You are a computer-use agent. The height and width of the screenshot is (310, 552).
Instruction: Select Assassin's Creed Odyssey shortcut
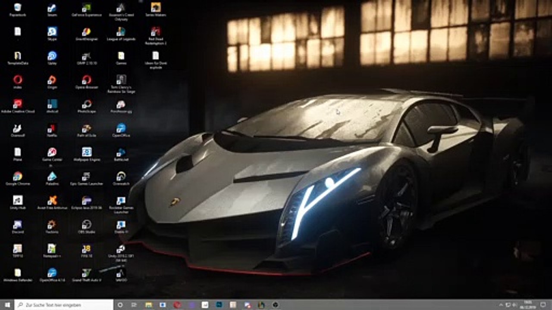(x=121, y=11)
